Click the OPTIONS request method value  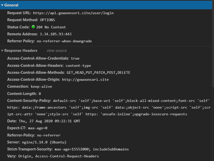coord(47,20)
